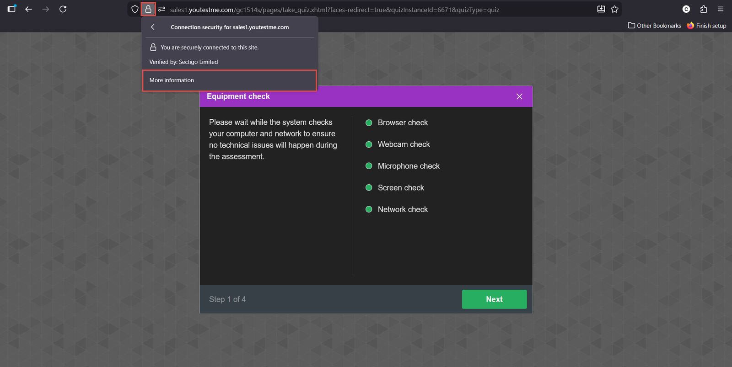This screenshot has width=732, height=367.
Task: Click the browser back arrow
Action: (28, 9)
